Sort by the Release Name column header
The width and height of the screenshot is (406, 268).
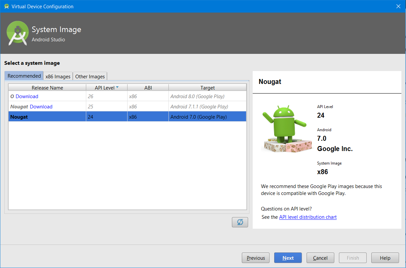click(x=47, y=88)
